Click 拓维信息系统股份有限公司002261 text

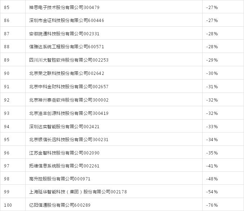click(64, 166)
